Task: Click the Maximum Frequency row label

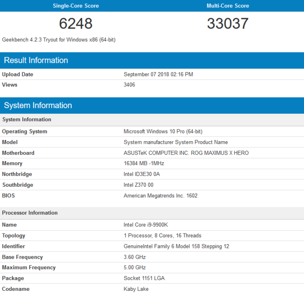Action: coord(29,267)
